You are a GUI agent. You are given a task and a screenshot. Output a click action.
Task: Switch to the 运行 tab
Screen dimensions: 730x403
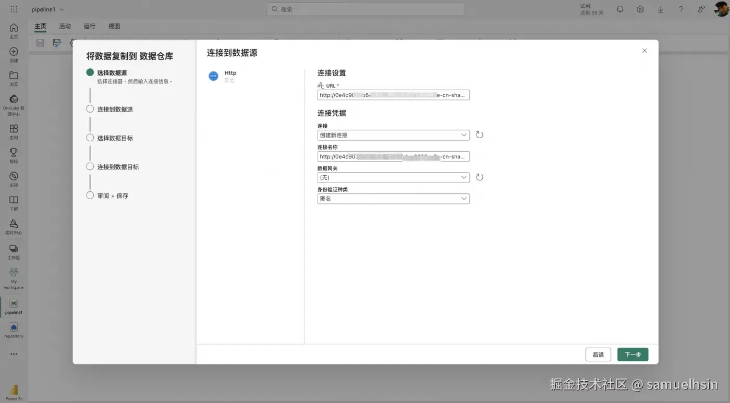coord(89,26)
